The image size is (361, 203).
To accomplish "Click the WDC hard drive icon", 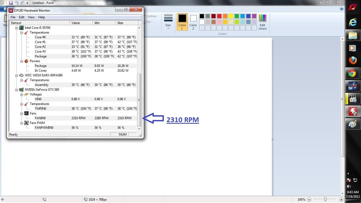I will 21,75.
